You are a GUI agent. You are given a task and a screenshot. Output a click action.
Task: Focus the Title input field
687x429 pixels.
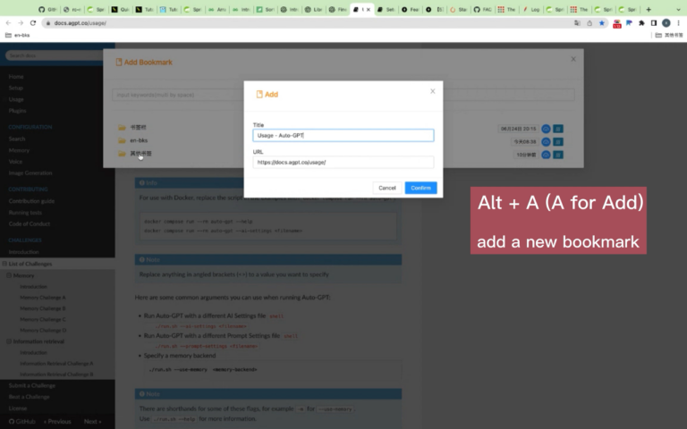[x=343, y=136]
